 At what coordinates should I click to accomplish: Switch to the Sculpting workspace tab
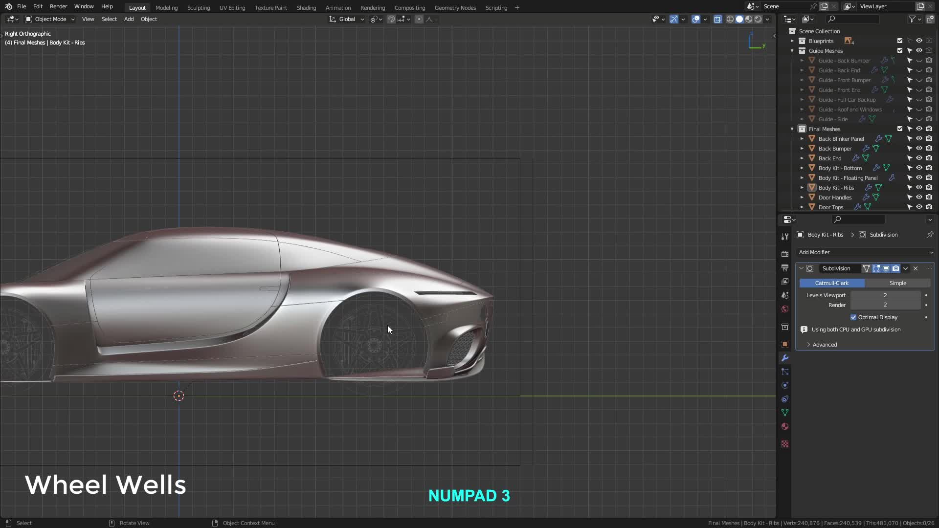(x=199, y=7)
